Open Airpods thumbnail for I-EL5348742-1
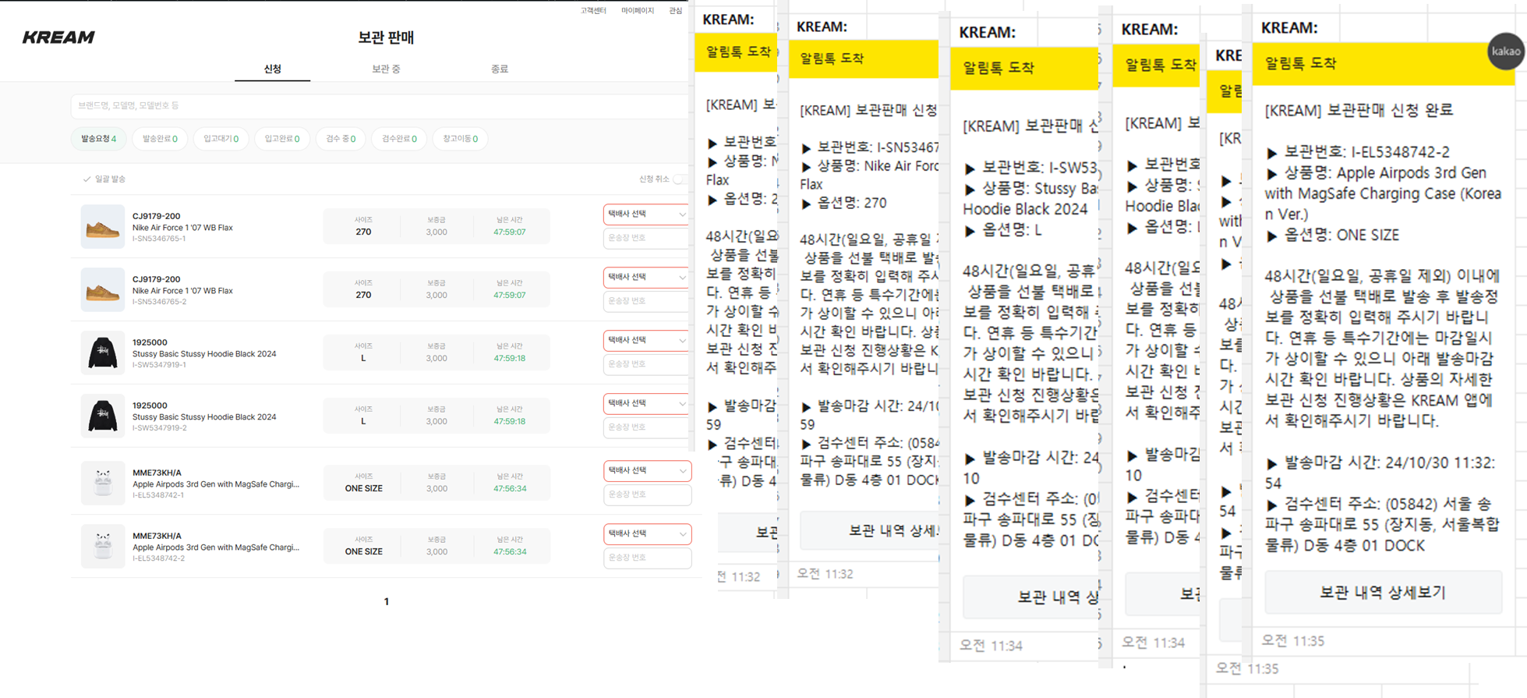1527x698 pixels. coord(102,483)
